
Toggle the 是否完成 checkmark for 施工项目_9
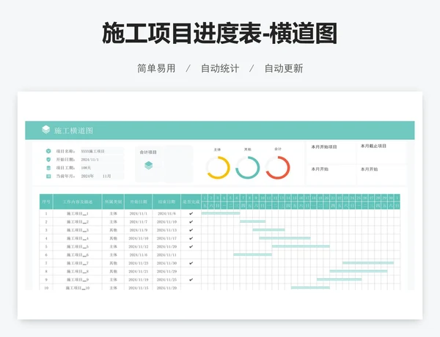[x=191, y=280]
